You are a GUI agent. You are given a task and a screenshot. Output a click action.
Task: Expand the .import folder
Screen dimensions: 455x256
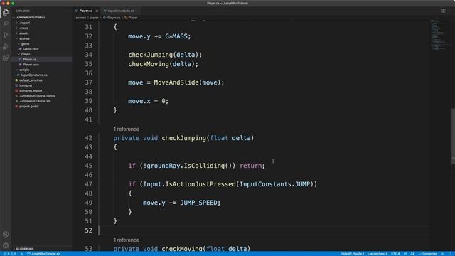(25, 23)
